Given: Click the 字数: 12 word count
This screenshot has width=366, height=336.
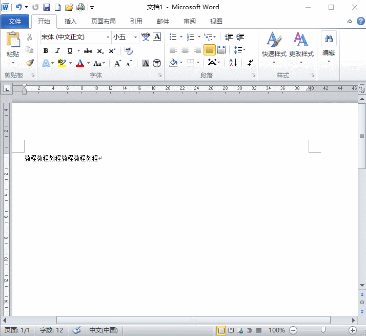Looking at the screenshot, I should pyautogui.click(x=51, y=330).
